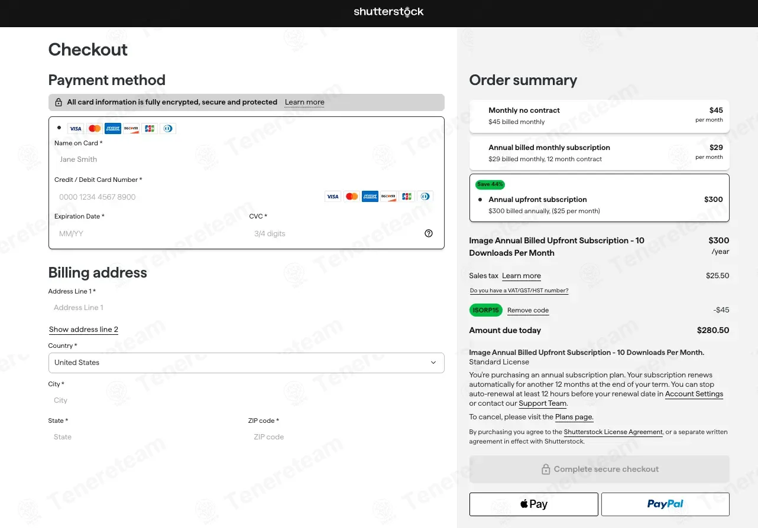Focus the City field
The width and height of the screenshot is (758, 528).
point(246,400)
